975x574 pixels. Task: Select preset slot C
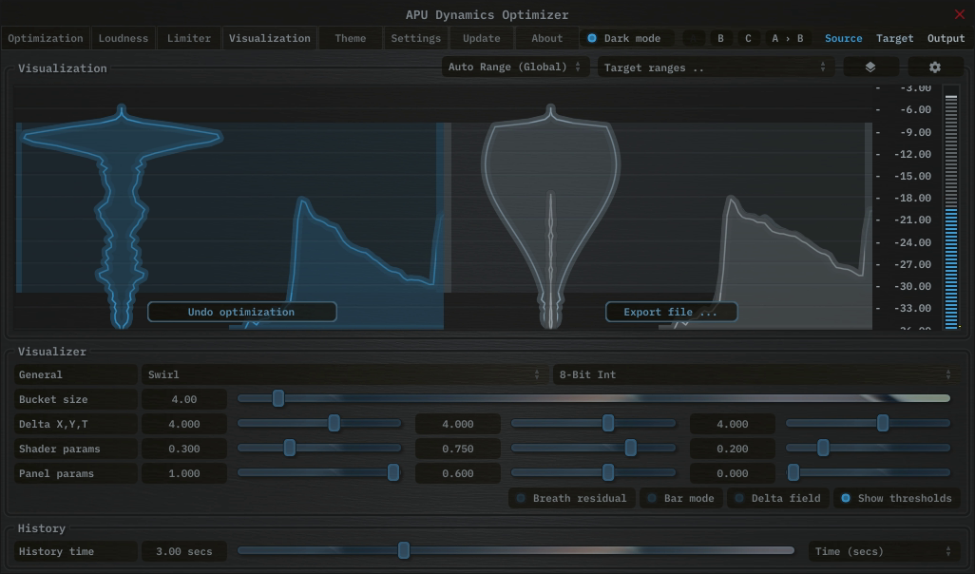[748, 39]
